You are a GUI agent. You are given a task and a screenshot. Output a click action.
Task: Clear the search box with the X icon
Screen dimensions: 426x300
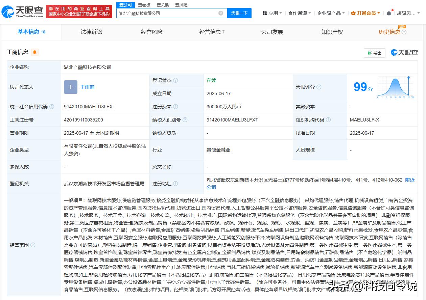point(221,13)
